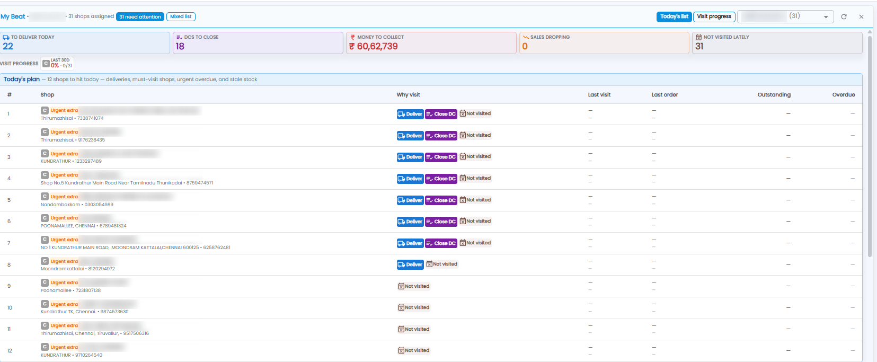Viewport: 877px width, 362px height.
Task: Close the My Beat panel
Action: (862, 17)
